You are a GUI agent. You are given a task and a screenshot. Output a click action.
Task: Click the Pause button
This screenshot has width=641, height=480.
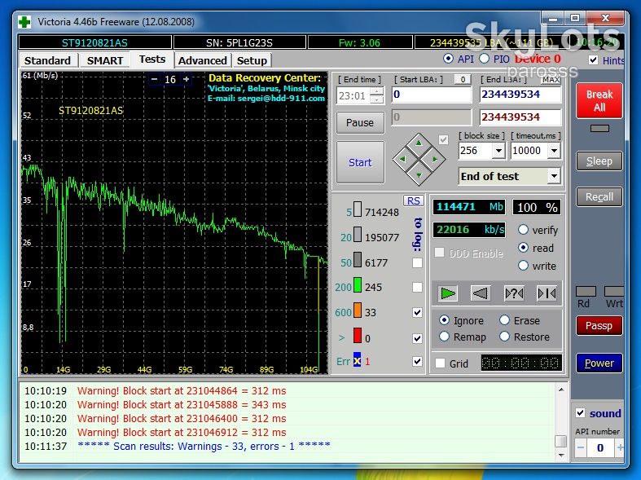[360, 122]
